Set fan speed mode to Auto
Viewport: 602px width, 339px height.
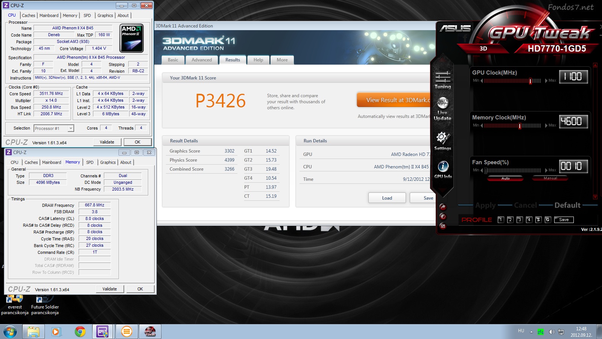505,179
